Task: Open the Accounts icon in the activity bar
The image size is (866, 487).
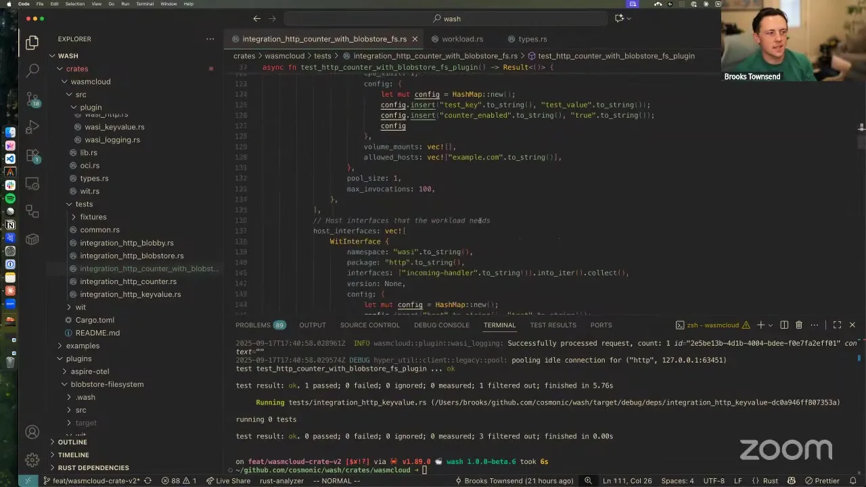Action: [x=32, y=432]
